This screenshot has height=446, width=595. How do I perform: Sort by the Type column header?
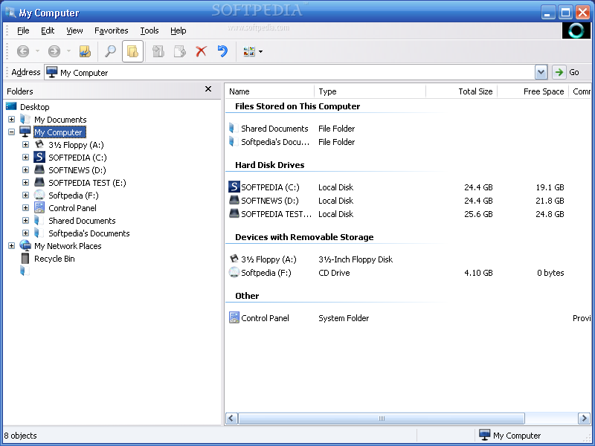point(370,91)
